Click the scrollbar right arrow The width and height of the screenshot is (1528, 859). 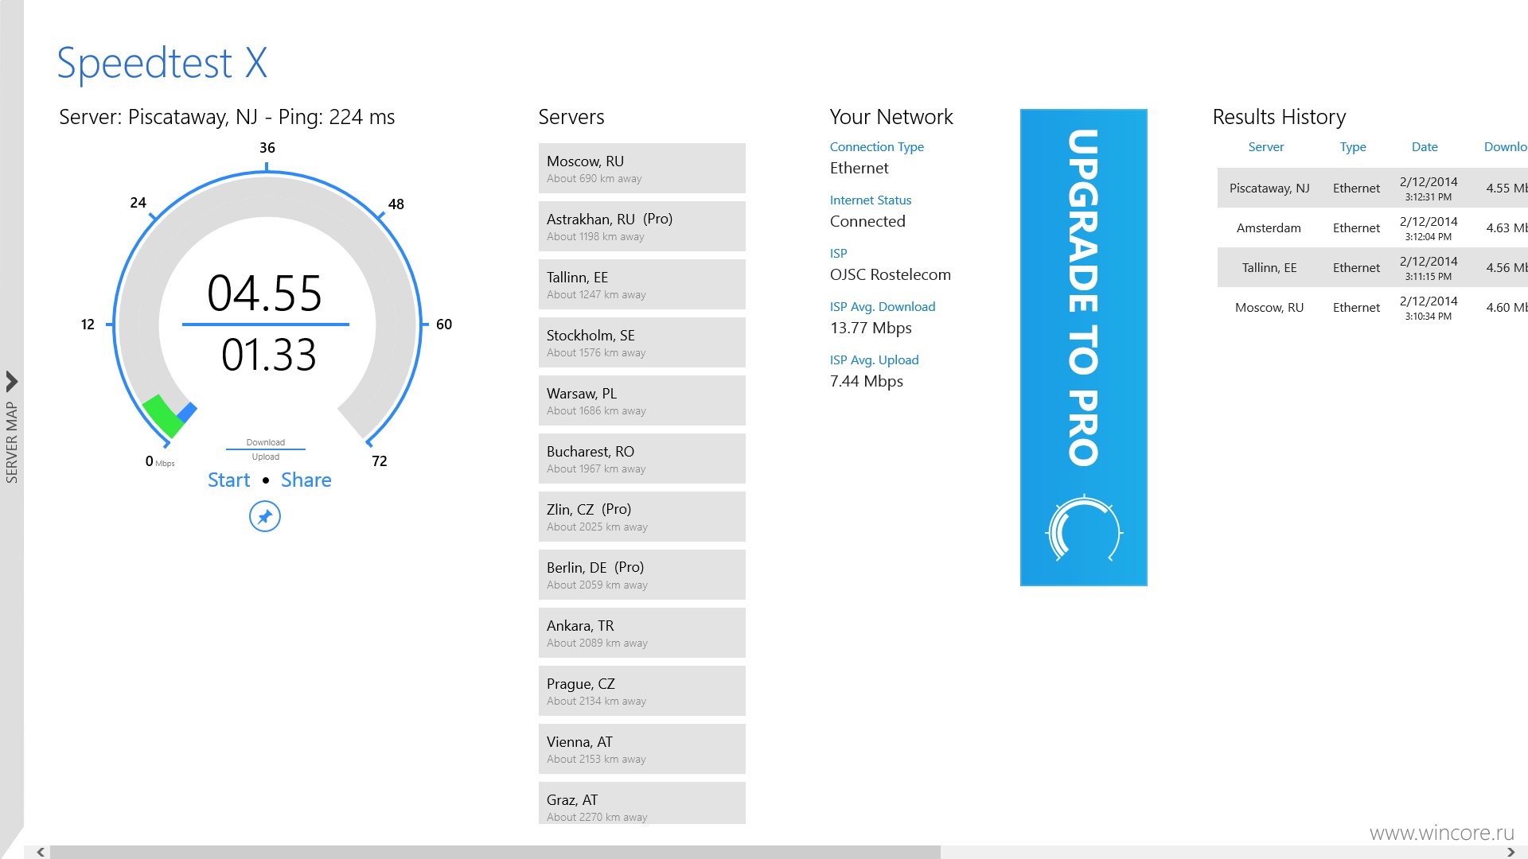click(1510, 852)
